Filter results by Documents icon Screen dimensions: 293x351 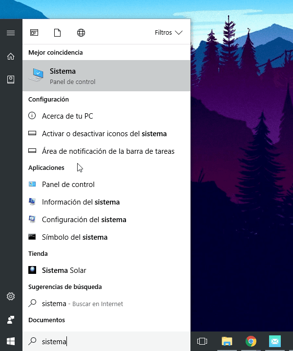58,33
